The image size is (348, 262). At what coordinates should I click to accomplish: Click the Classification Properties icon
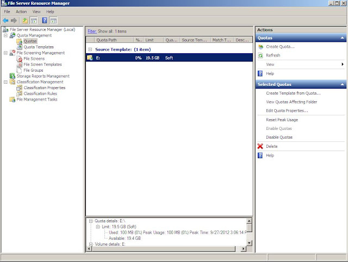tap(20, 88)
